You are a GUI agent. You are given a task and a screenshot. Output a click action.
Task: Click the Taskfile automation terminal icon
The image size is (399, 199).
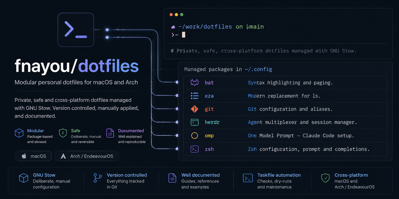pyautogui.click(x=248, y=178)
